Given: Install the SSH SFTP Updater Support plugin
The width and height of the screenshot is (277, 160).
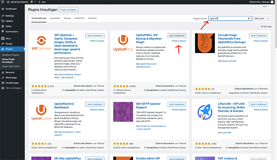Looking at the screenshot, I should point(177,104).
